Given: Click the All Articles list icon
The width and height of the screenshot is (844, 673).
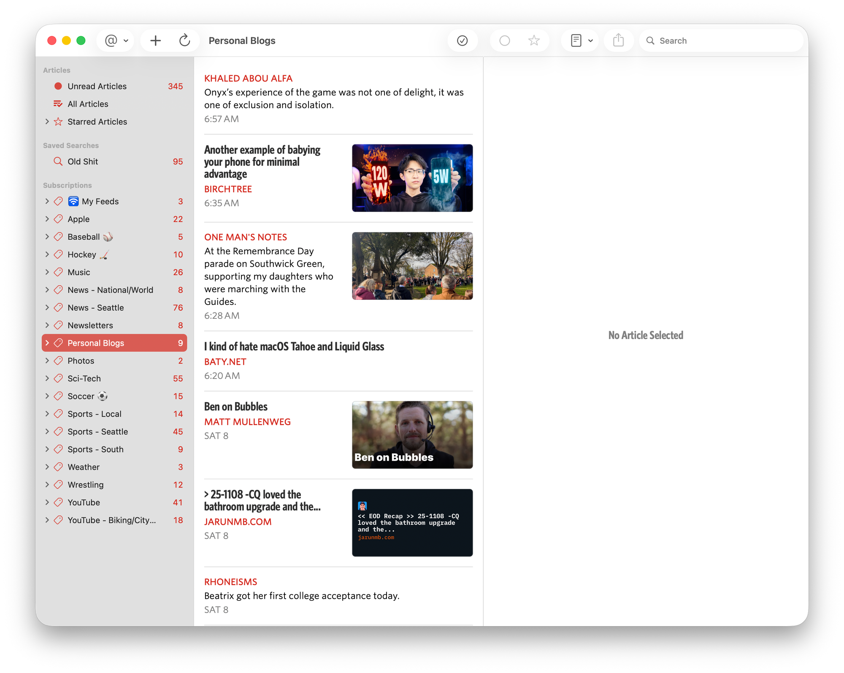Looking at the screenshot, I should coord(58,104).
